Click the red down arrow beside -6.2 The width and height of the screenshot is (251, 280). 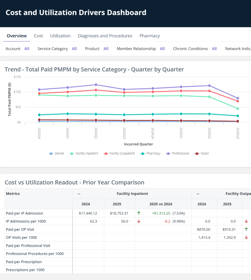[x=139, y=221]
